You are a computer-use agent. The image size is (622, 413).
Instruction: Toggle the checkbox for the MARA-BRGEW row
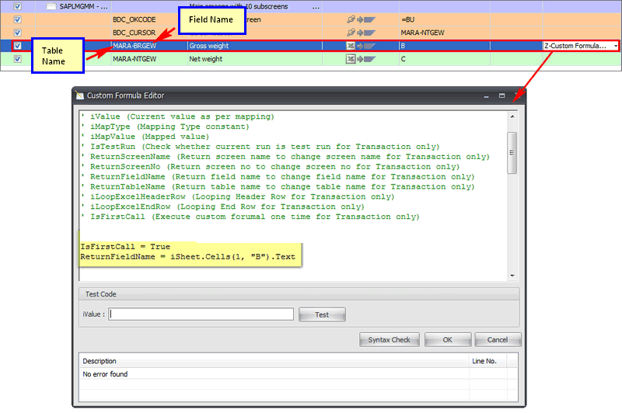tap(18, 46)
